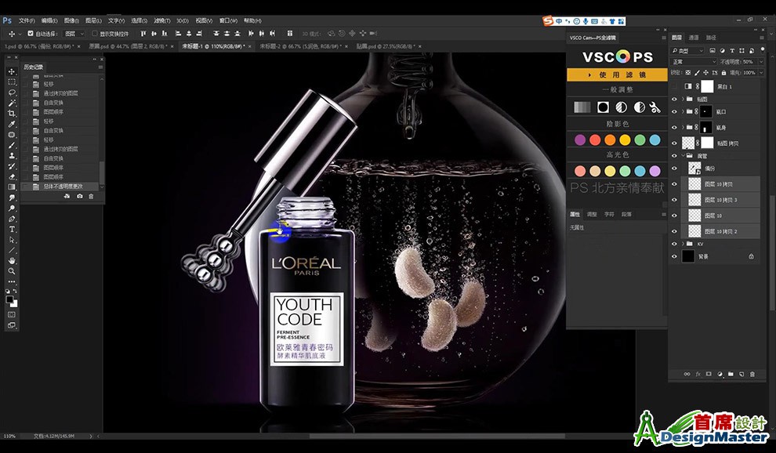
Task: Toggle Quick Mask mode icon
Action: point(12,314)
